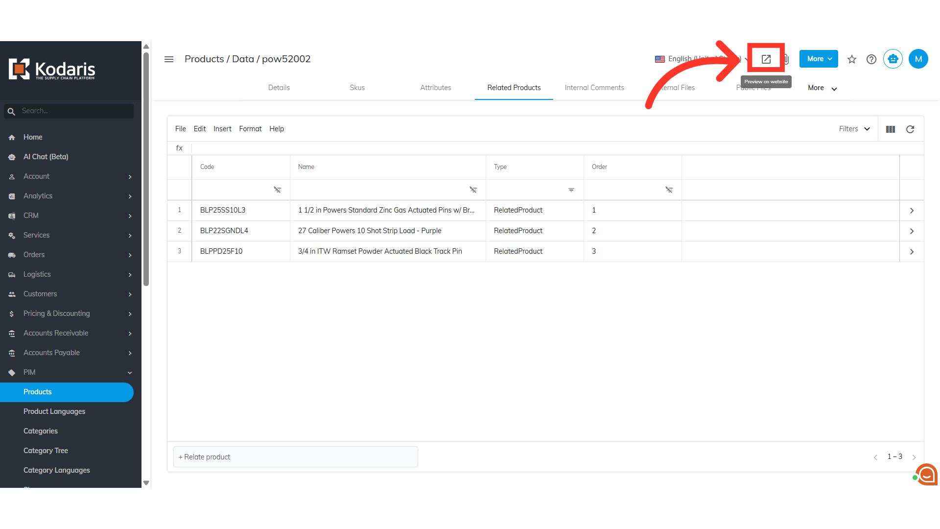Open the hamburger menu icon
This screenshot has height=529, width=940.
tap(169, 59)
